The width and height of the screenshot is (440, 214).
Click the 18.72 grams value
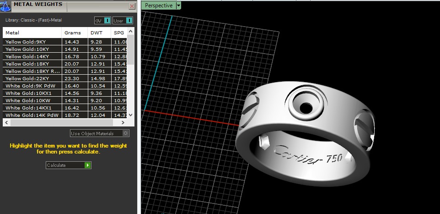tap(72, 115)
